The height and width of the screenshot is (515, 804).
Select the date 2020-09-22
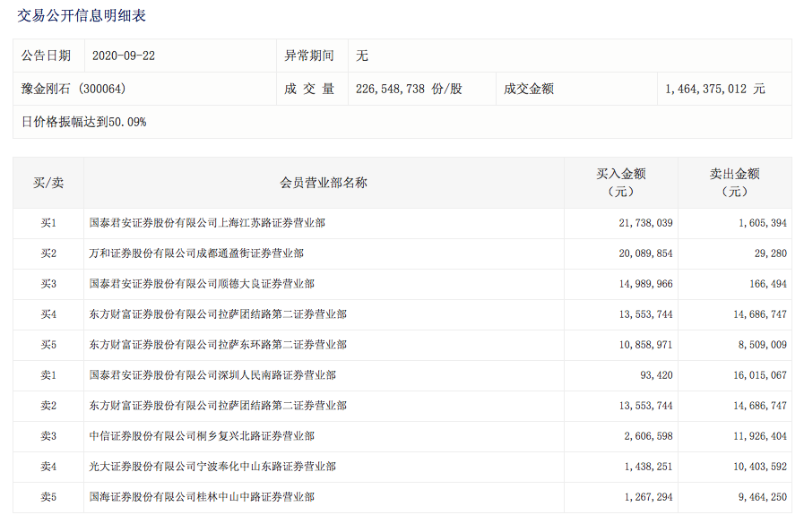click(x=124, y=56)
